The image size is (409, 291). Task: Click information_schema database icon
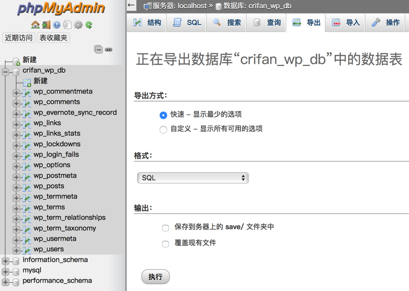[x=16, y=261]
